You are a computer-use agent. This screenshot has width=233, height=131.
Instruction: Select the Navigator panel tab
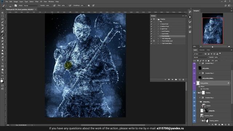coord(196,11)
